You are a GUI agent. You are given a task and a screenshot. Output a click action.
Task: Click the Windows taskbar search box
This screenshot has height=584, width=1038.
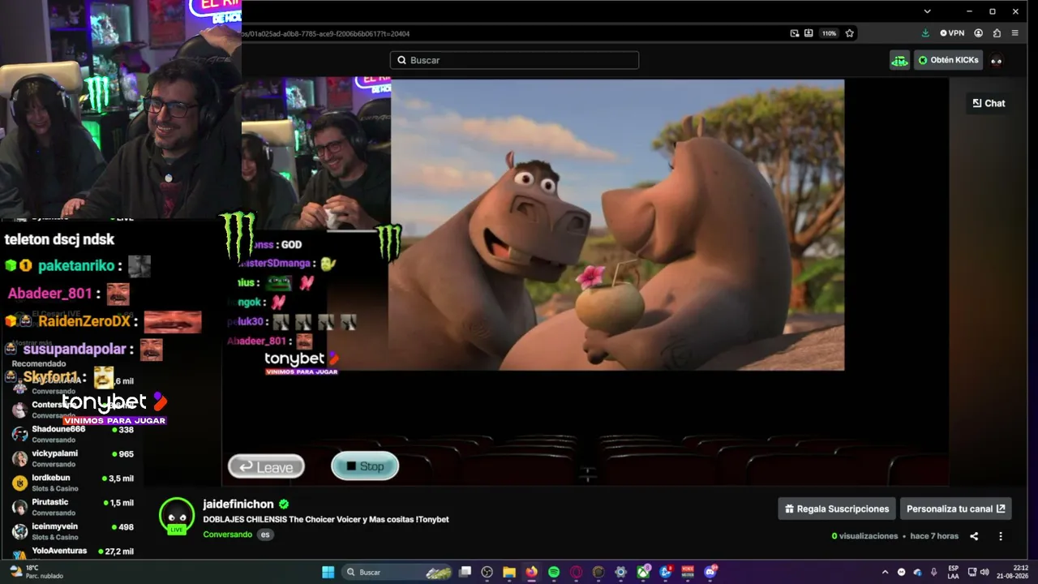(397, 572)
